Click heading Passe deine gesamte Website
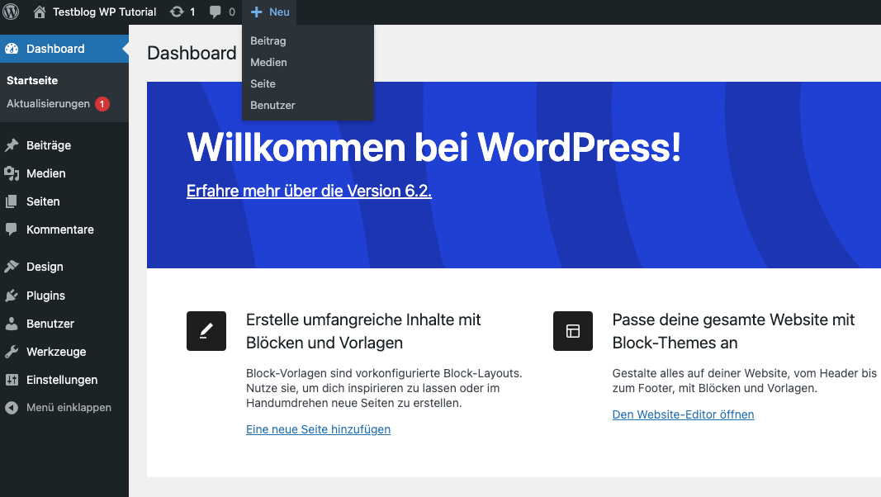The height and width of the screenshot is (497, 881). tap(733, 331)
